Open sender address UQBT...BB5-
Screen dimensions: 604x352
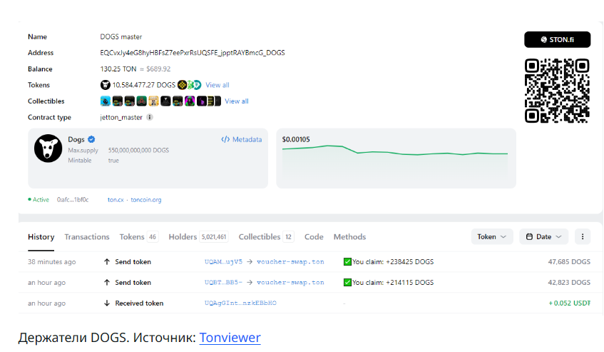point(223,283)
